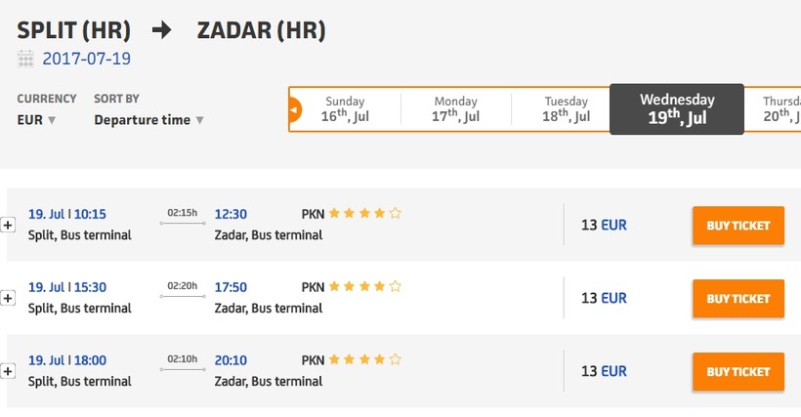
Task: Click the star rating of the 10:15 departure
Action: click(x=364, y=213)
